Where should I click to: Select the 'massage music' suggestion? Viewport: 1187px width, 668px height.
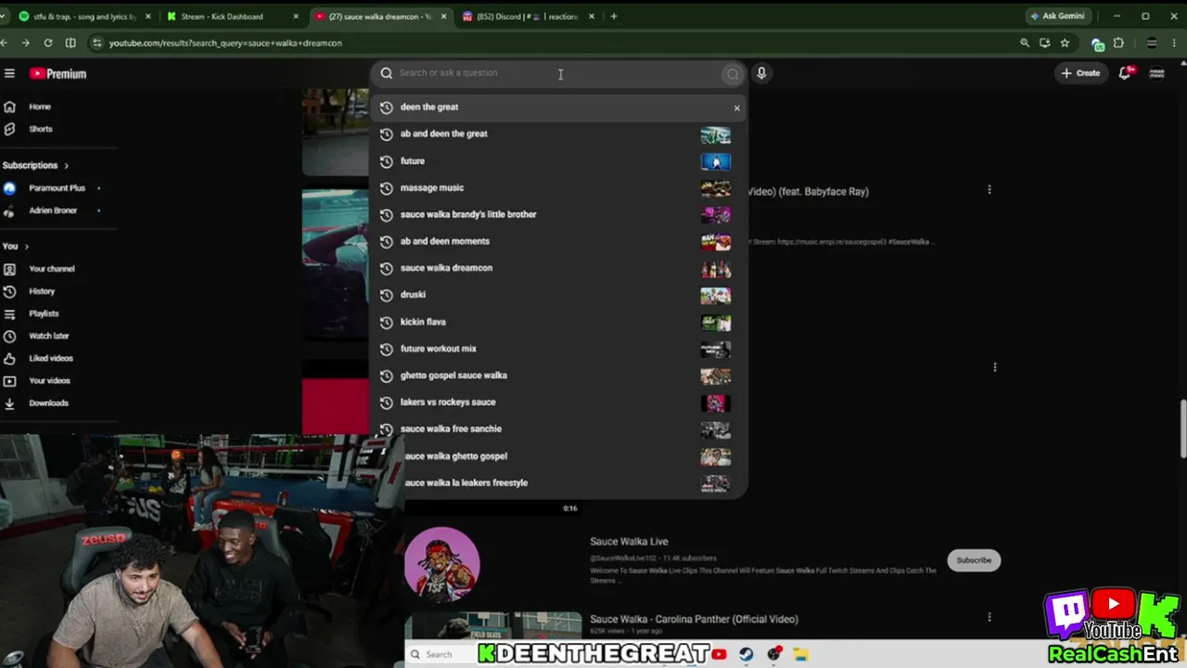559,187
